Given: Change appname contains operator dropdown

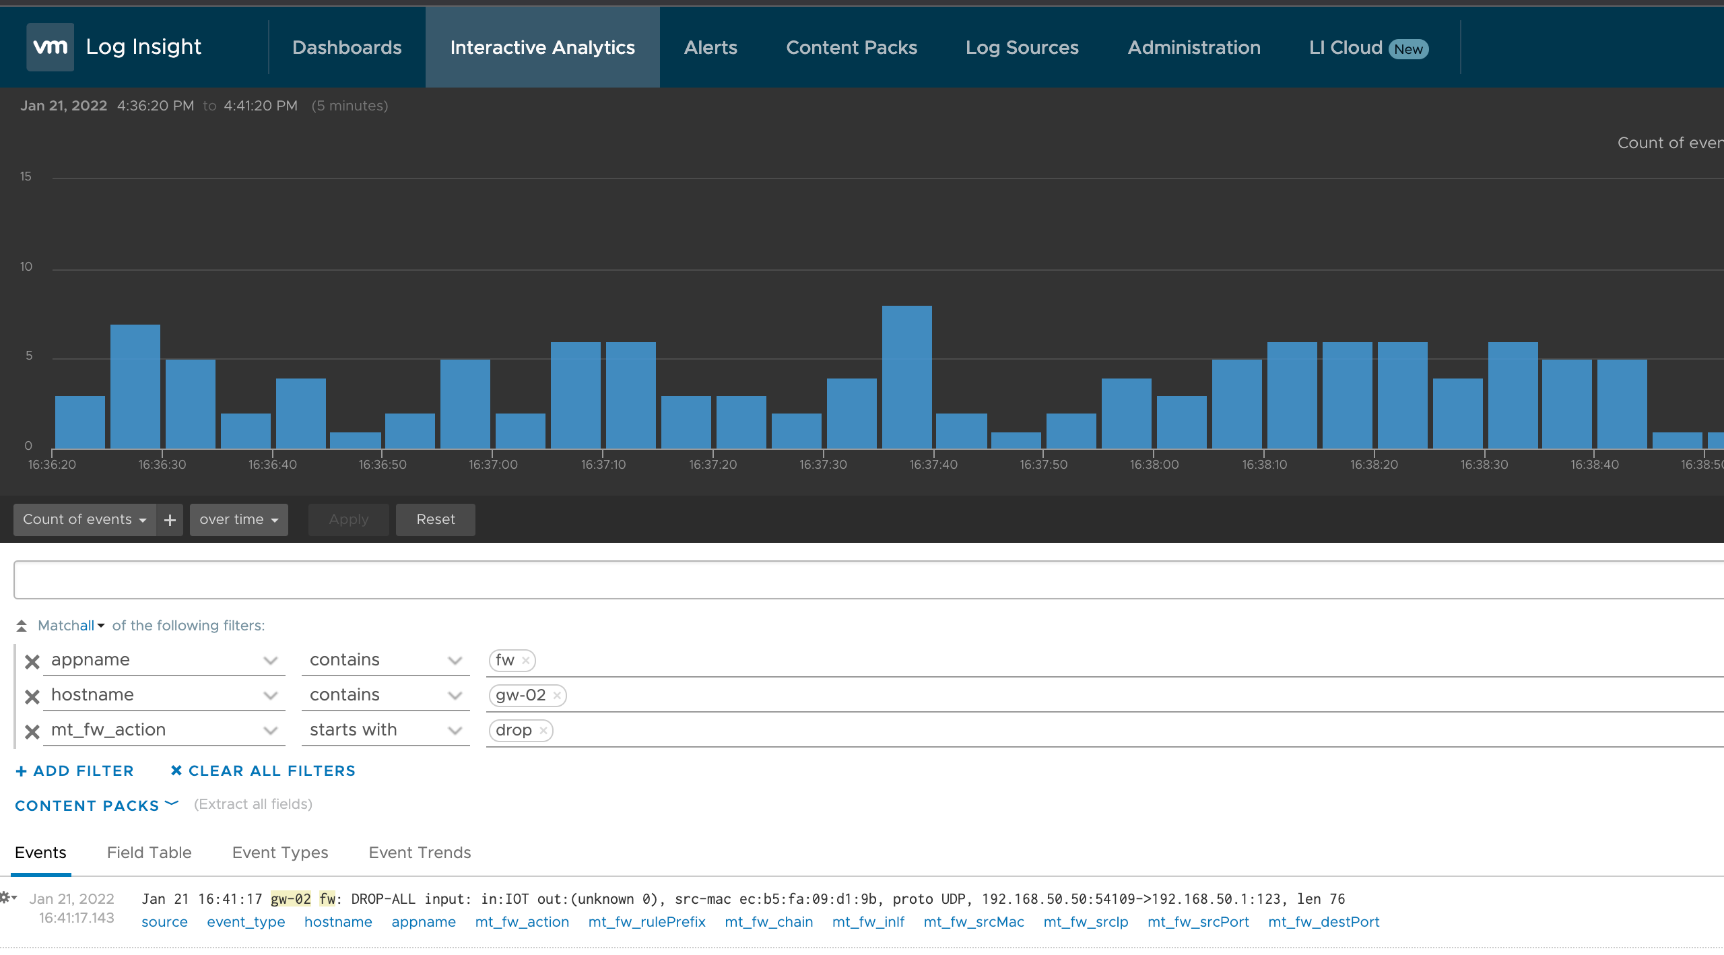Looking at the screenshot, I should 385,660.
